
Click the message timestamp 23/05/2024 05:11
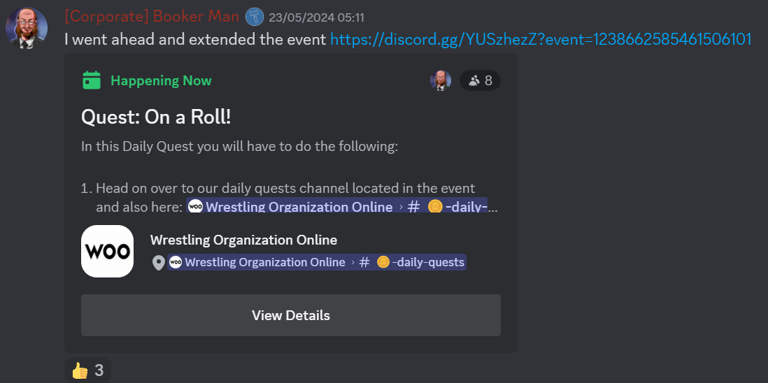click(316, 17)
